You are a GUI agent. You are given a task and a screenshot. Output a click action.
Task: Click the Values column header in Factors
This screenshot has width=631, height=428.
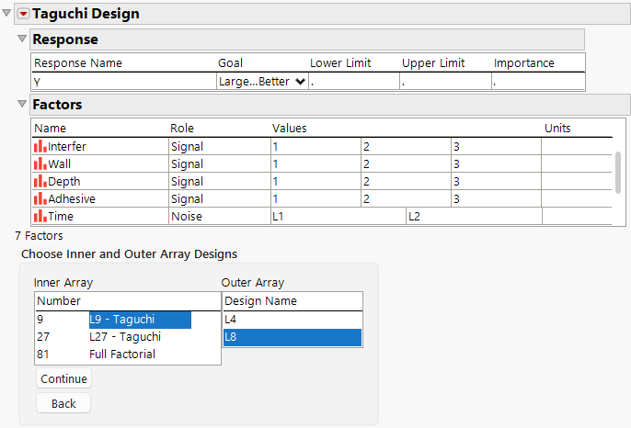click(x=290, y=129)
